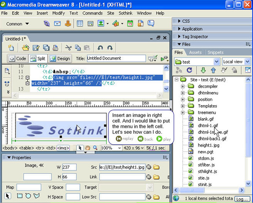Image resolution: width=253 pixels, height=203 pixels.
Task: Open the Commands menu
Action: (x=92, y=13)
